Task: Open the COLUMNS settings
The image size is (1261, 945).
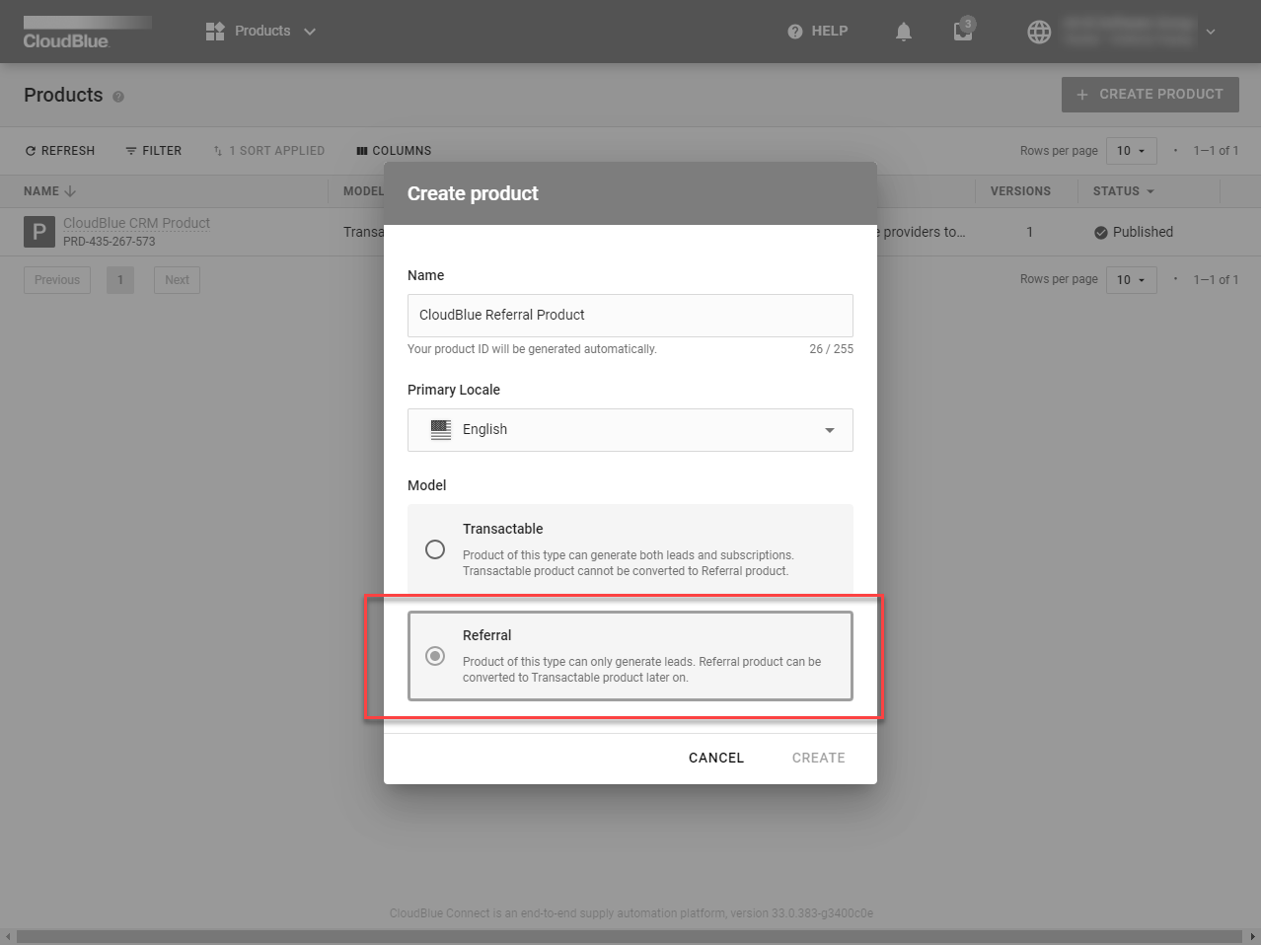Action: coord(394,151)
